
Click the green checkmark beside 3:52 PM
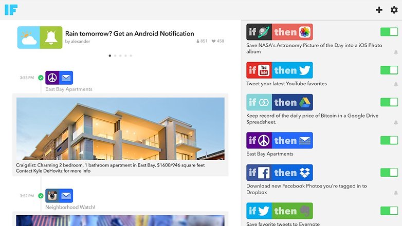pyautogui.click(x=41, y=196)
